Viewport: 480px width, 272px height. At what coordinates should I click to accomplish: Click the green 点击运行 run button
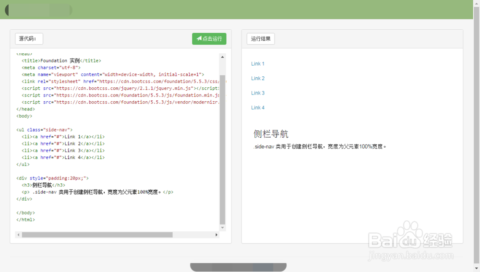pyautogui.click(x=209, y=39)
